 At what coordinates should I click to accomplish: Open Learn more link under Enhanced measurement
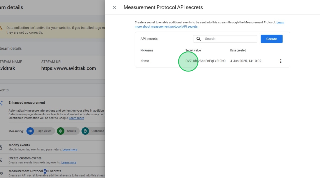(76, 118)
